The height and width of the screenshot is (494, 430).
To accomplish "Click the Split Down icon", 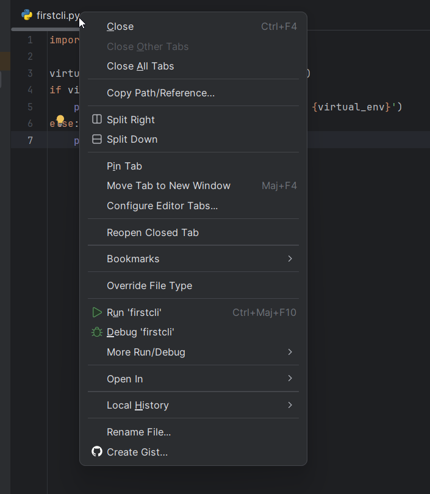I will [x=96, y=139].
